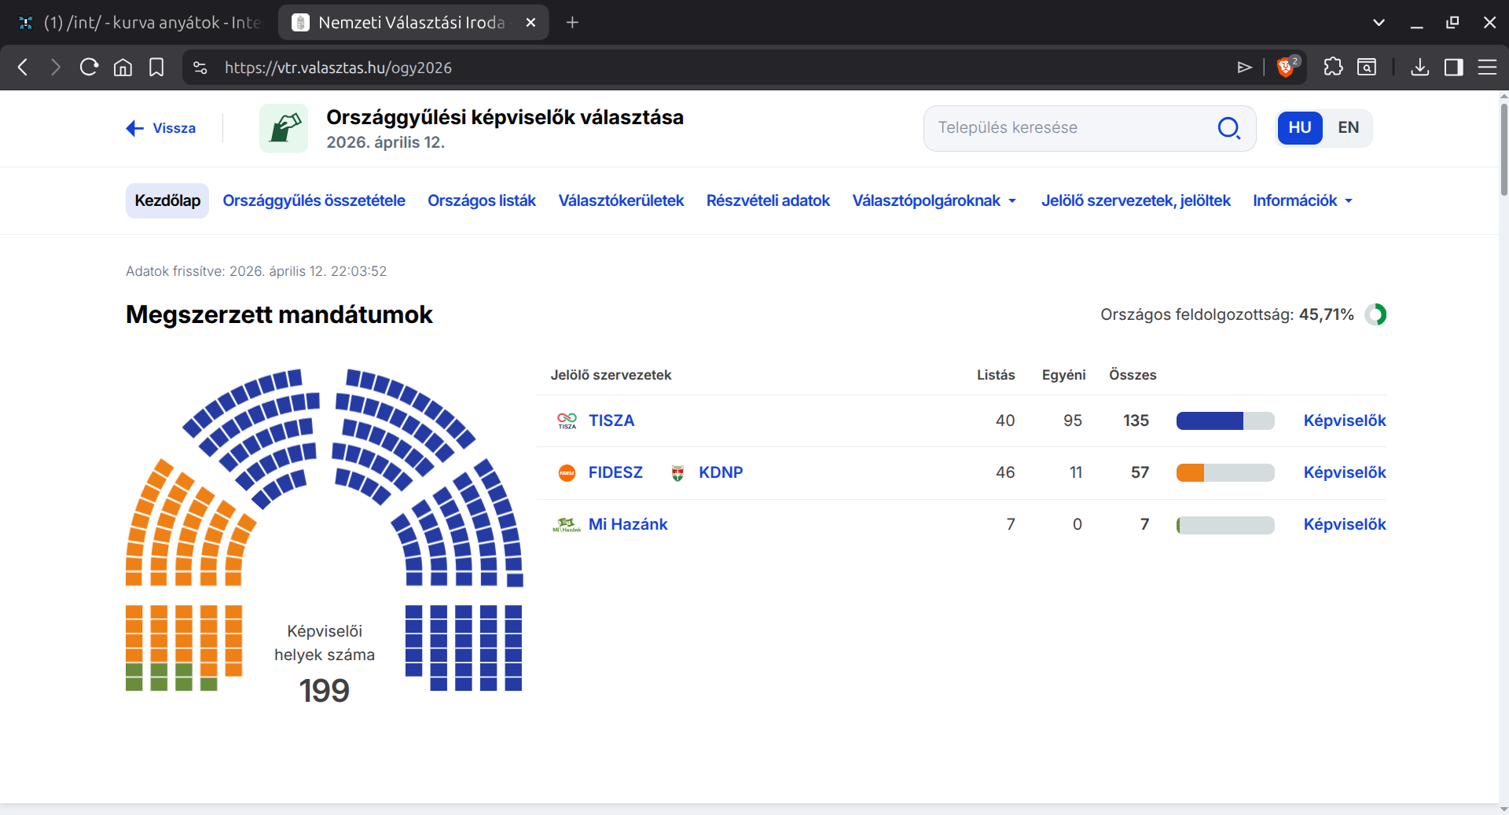
Task: Open Országos listák menu item
Action: (482, 201)
